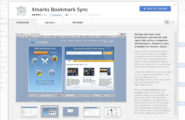The image size is (185, 120).
Task: Click the main Xmarks preview screenshot
Action: [71, 67]
